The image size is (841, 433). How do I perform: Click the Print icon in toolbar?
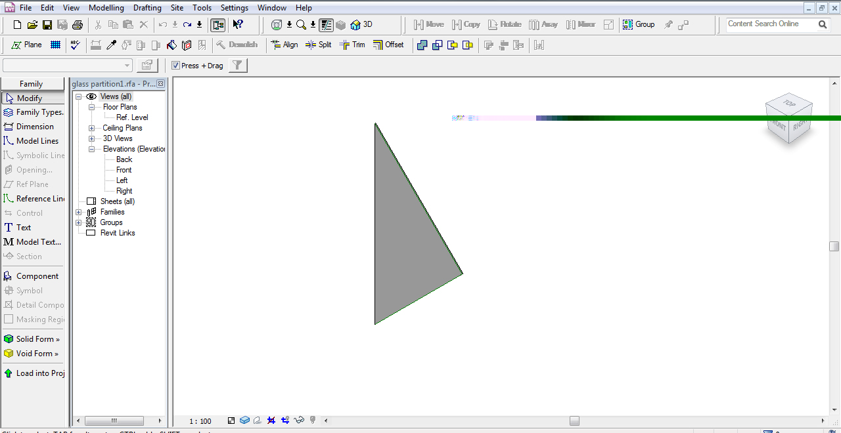[78, 25]
